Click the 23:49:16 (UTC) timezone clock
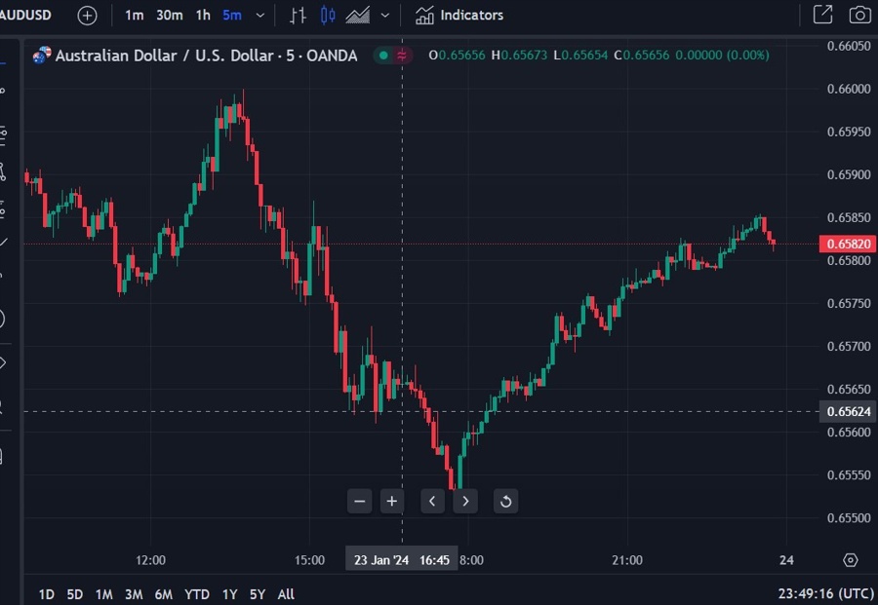The height and width of the screenshot is (605, 878). [x=826, y=593]
